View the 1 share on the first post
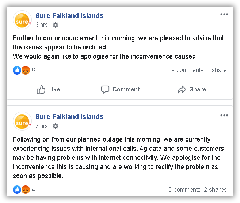Viewport: 240px width, 203px height. pos(217,70)
